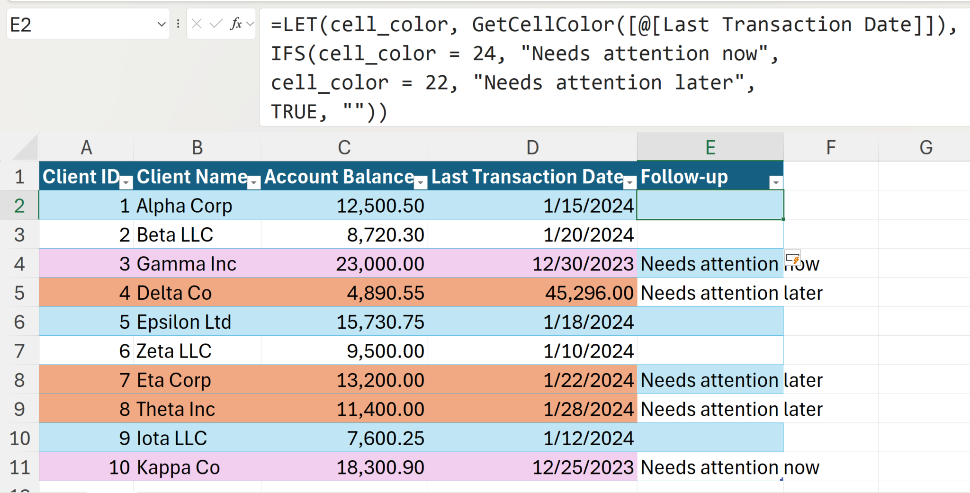Open the Client ID filter dropdown
This screenshot has width=970, height=493.
point(126,182)
